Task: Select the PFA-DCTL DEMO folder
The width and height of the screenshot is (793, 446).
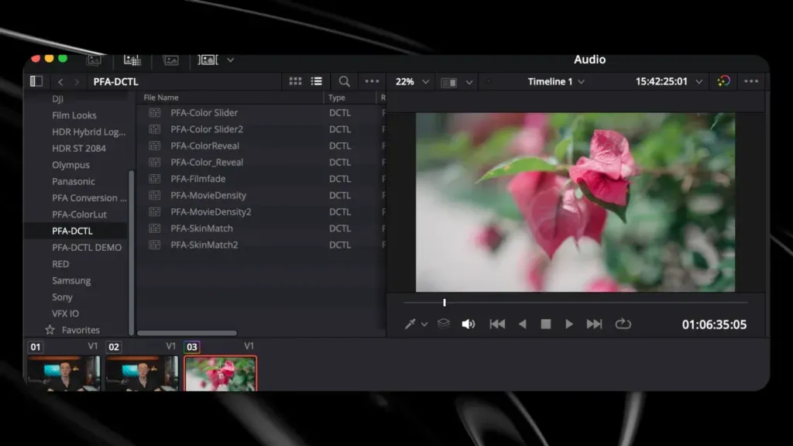Action: [87, 247]
